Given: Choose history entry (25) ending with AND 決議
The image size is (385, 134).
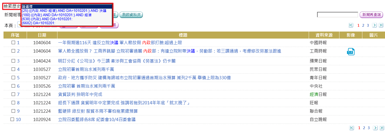Looking at the screenshot, I should [64, 11].
